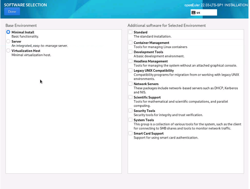The width and height of the screenshot is (250, 189).
Task: Click the Smart Card Support label
Action: [149, 133]
